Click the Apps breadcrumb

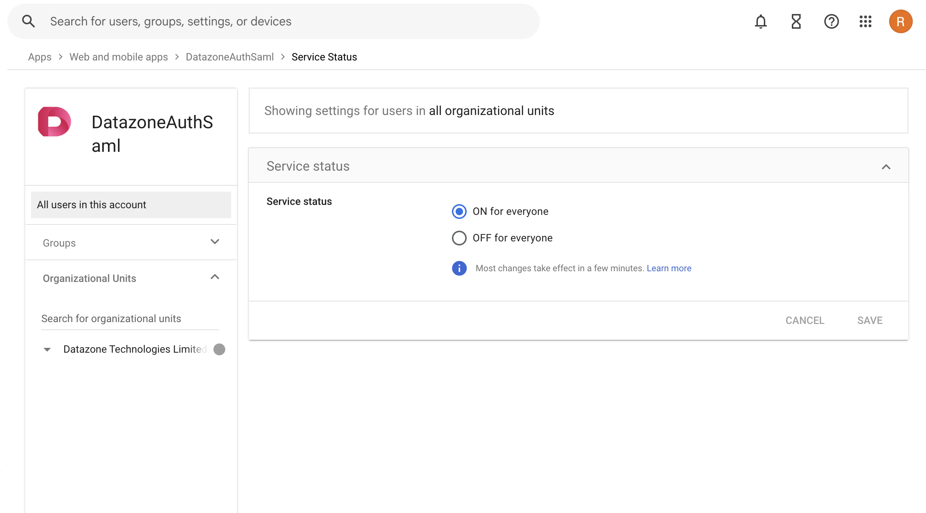pos(39,57)
